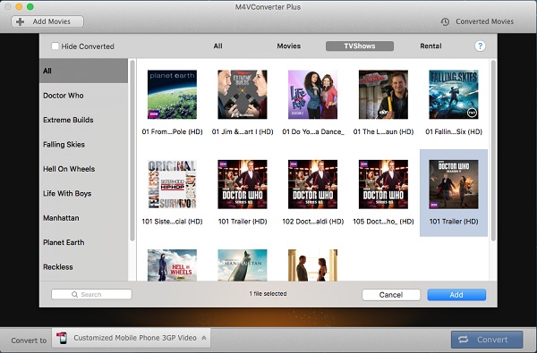The image size is (537, 353).
Task: Select the Hell on Wheels thumbnail
Action: coord(172,265)
